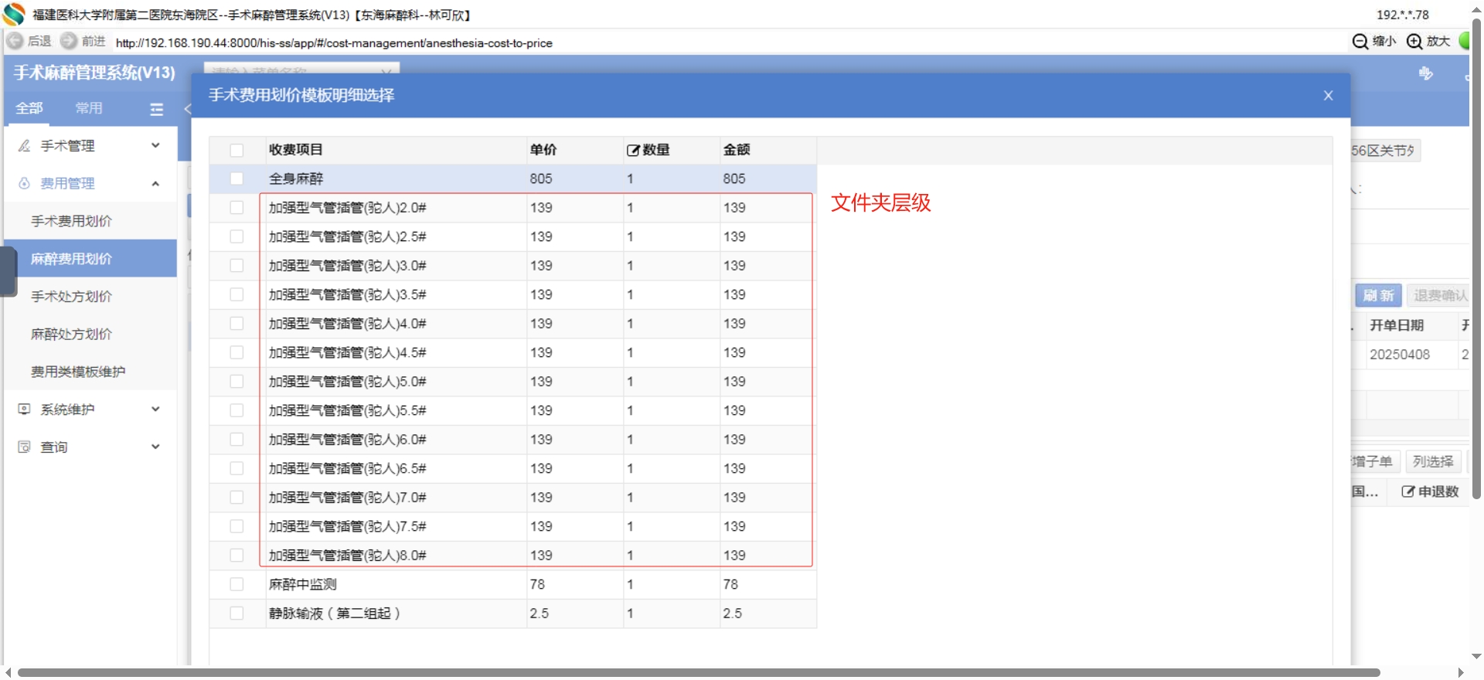This screenshot has height=680, width=1484.
Task: Check the 麻醉中监测 row checkbox
Action: [237, 584]
